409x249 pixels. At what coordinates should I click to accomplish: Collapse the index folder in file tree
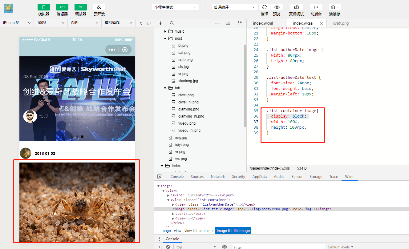[x=162, y=166]
